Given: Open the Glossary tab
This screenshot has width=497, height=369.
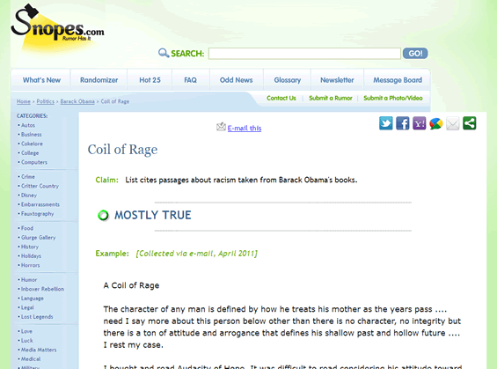Looking at the screenshot, I should point(288,80).
